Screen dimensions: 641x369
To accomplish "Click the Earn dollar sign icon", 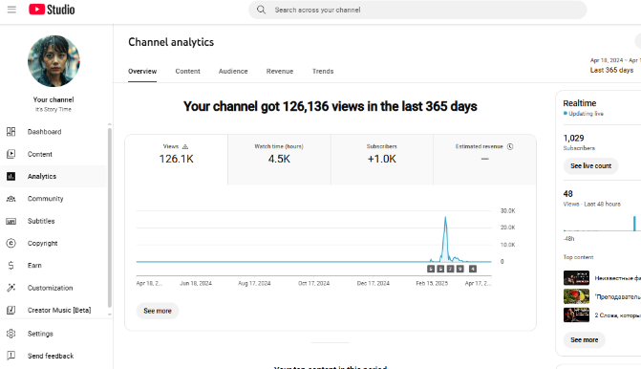I will [11, 265].
